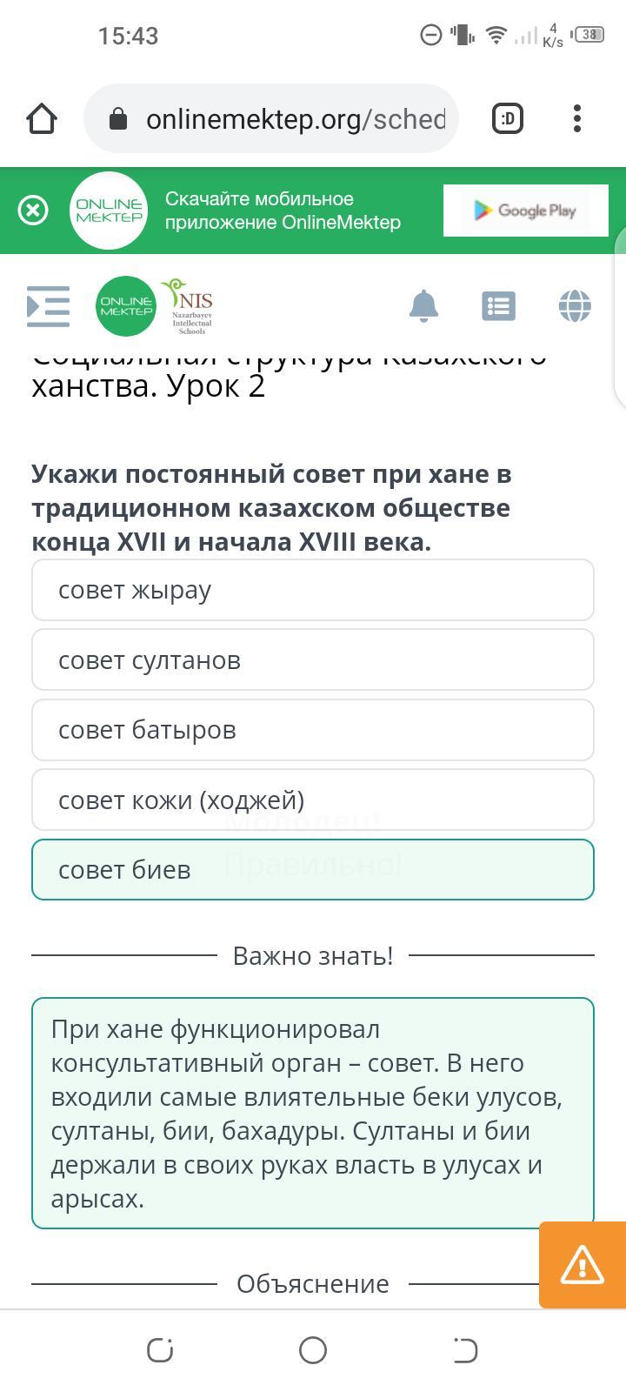This screenshot has width=626, height=1392.
Task: Choose the highlighted 'совет биев' answer
Action: (313, 869)
